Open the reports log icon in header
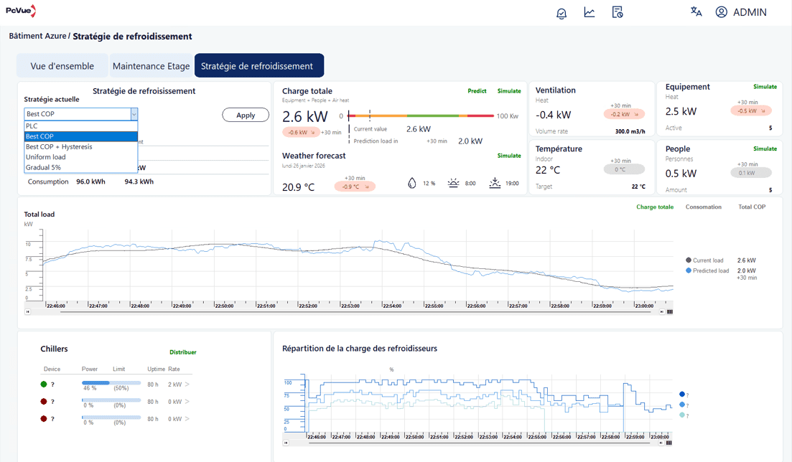This screenshot has height=462, width=792. pyautogui.click(x=618, y=13)
